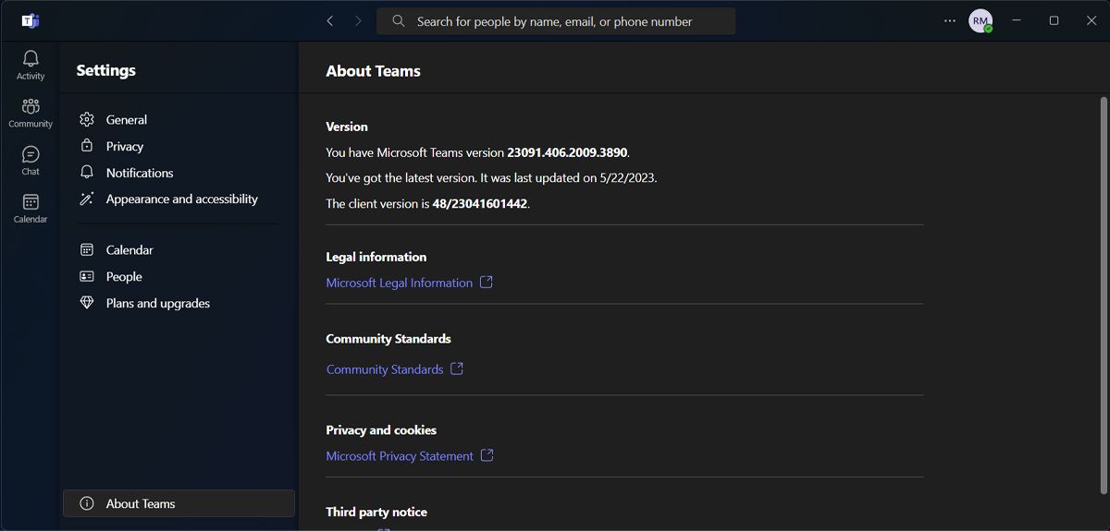Click the Plans and upgrades diamond icon
Screen dimensions: 1110x531
[x=87, y=303]
